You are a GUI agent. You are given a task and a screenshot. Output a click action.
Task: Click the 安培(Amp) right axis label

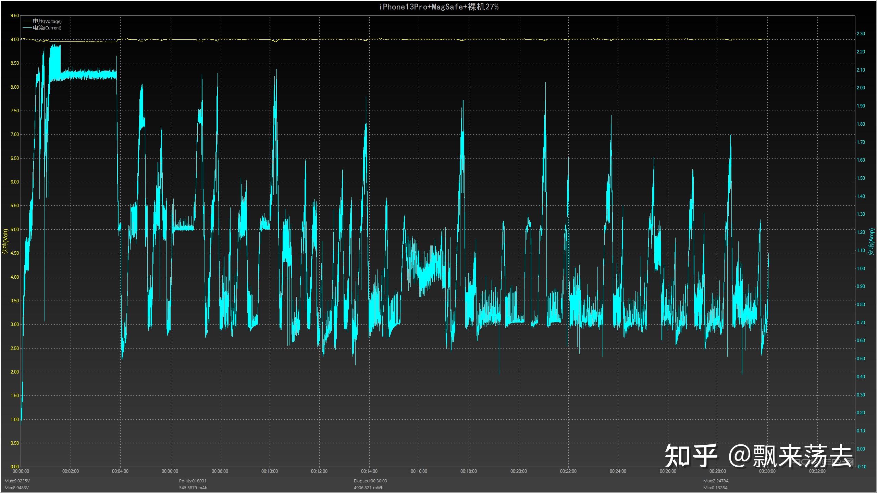click(x=871, y=241)
